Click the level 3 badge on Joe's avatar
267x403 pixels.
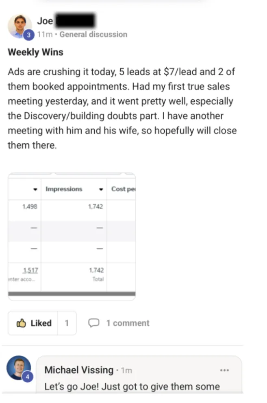[28, 35]
